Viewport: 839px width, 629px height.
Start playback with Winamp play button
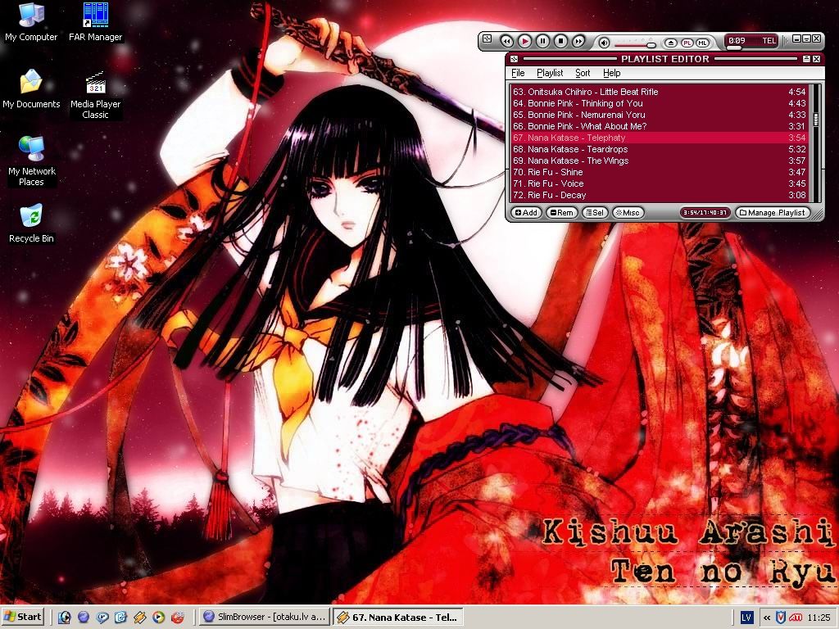pyautogui.click(x=525, y=41)
